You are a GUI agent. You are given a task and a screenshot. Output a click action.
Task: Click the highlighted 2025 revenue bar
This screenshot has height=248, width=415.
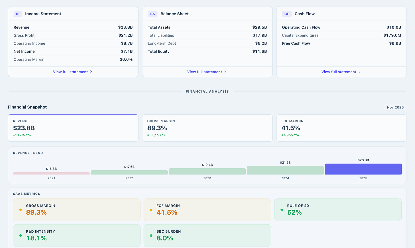pos(363,169)
